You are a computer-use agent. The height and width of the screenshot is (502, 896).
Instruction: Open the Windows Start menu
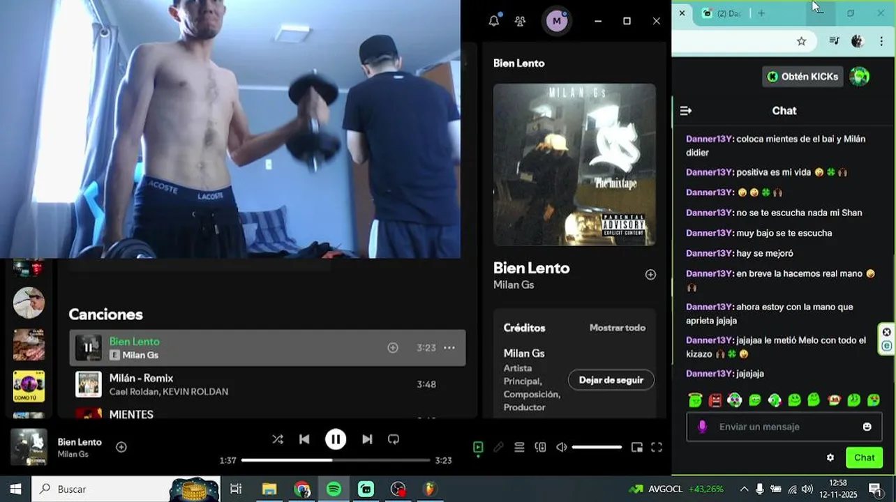(15, 489)
